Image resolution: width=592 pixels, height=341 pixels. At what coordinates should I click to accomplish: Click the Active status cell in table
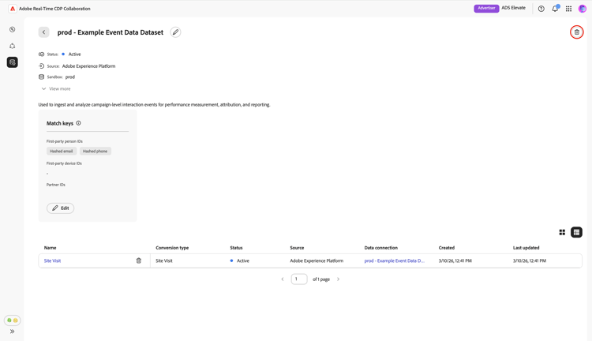tap(240, 260)
